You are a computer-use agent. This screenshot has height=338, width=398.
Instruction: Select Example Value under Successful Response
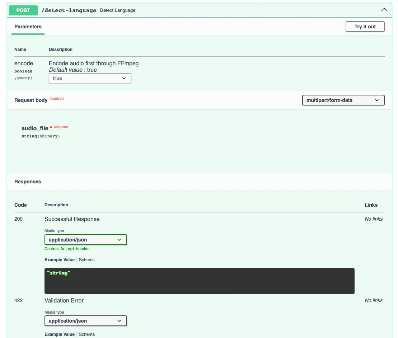[60, 259]
